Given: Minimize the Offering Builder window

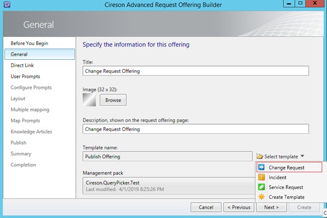Looking at the screenshot, I should point(289,3).
